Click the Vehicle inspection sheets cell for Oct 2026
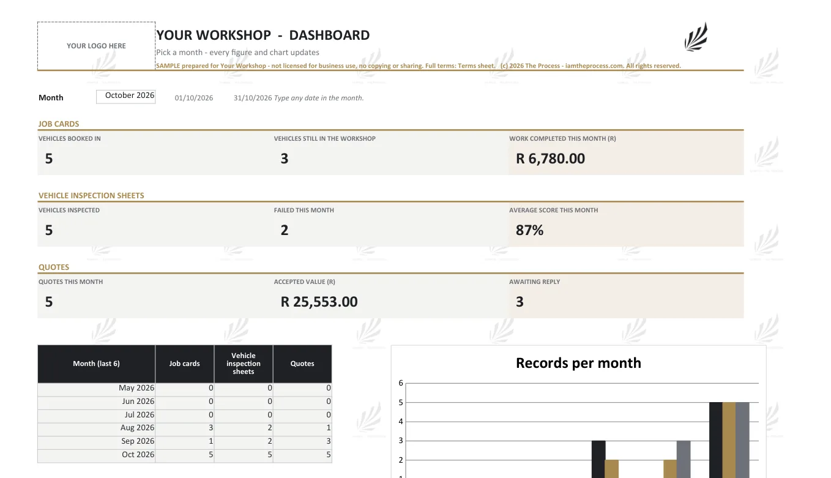 [x=244, y=455]
